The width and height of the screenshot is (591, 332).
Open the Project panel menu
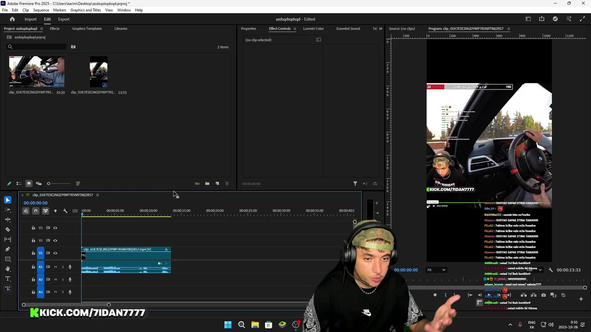coord(42,29)
